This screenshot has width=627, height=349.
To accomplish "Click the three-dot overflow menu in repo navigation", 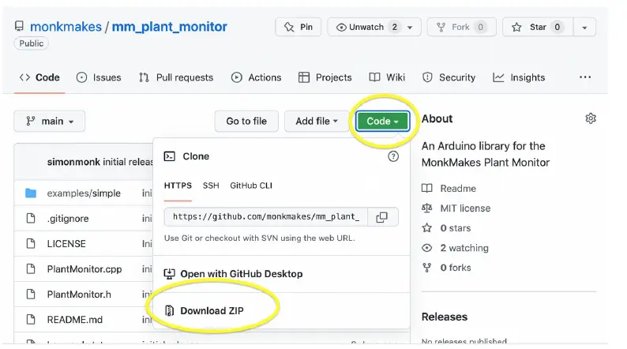I will [585, 77].
